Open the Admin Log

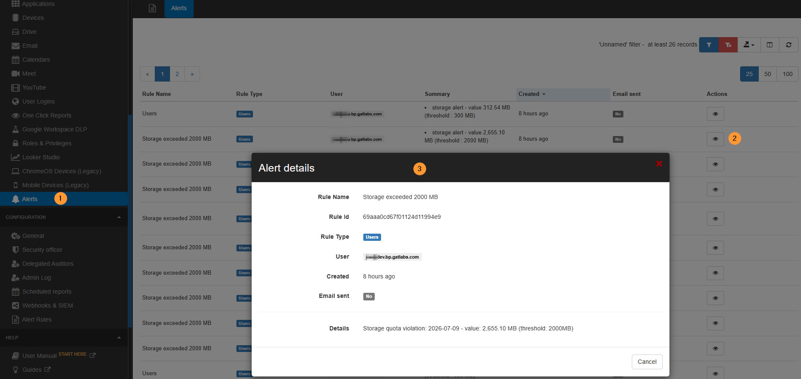[36, 278]
